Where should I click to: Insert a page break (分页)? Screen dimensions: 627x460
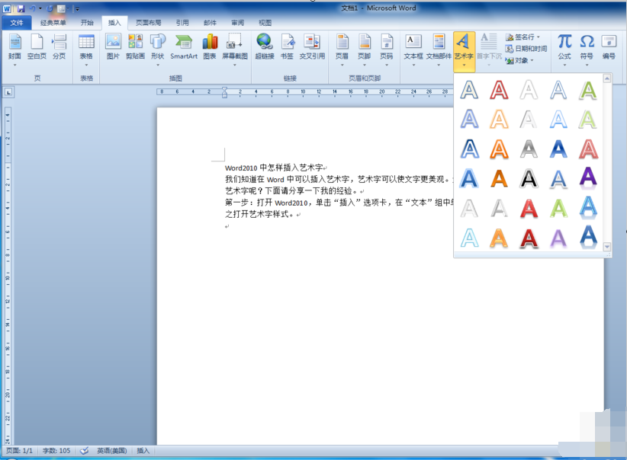(x=59, y=47)
